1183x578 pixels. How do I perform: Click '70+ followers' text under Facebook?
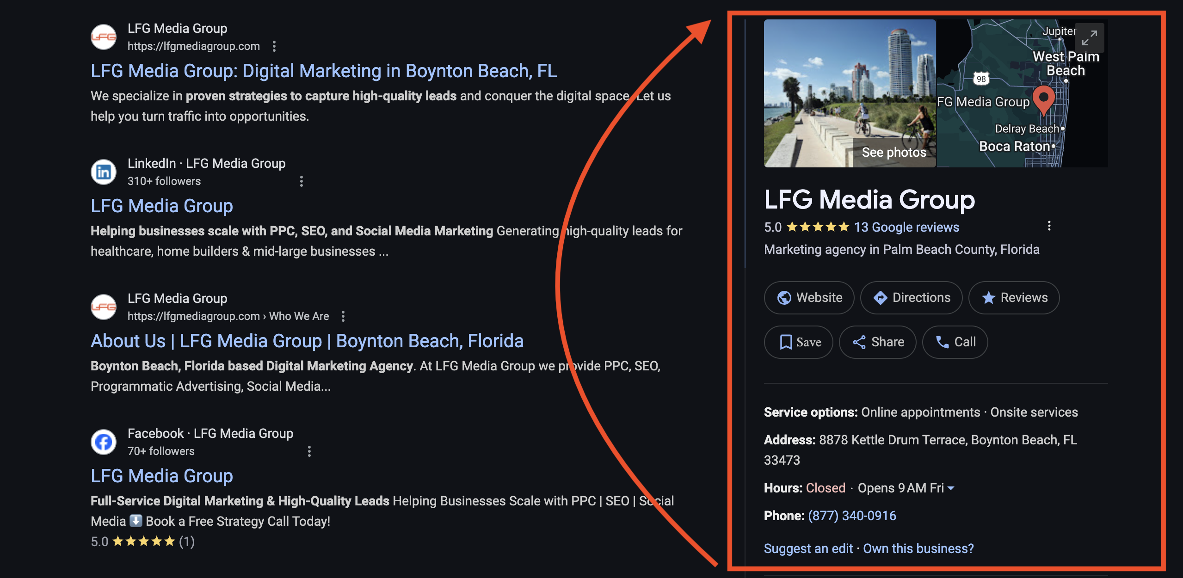point(161,451)
